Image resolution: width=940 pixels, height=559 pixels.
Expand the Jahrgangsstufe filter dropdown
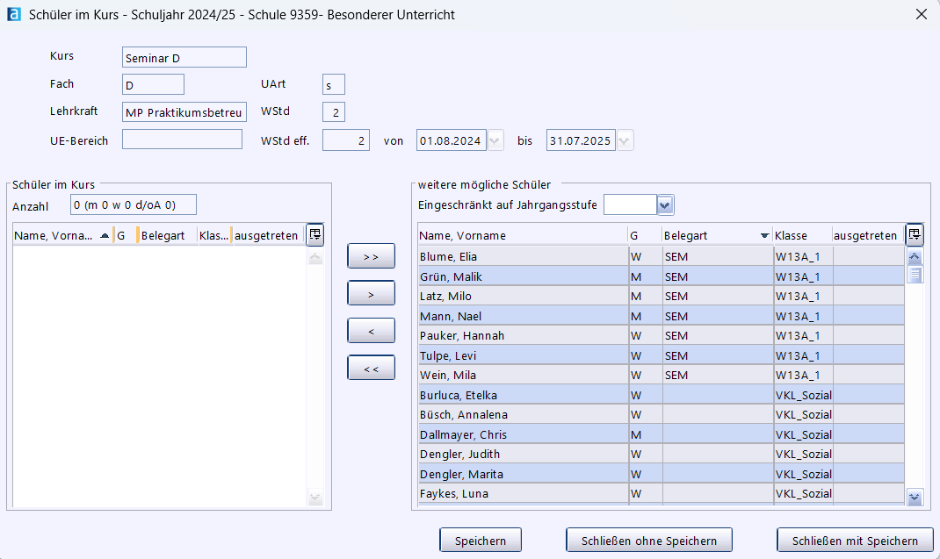point(665,204)
